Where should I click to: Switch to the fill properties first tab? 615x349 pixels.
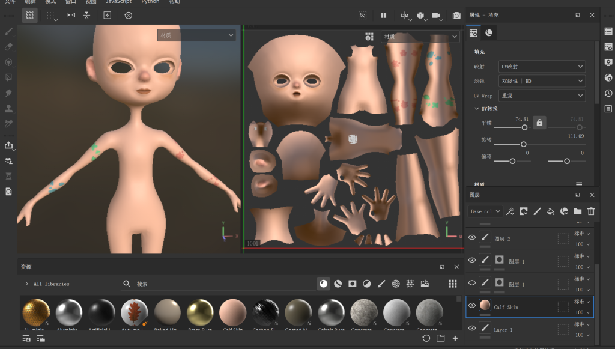[473, 32]
